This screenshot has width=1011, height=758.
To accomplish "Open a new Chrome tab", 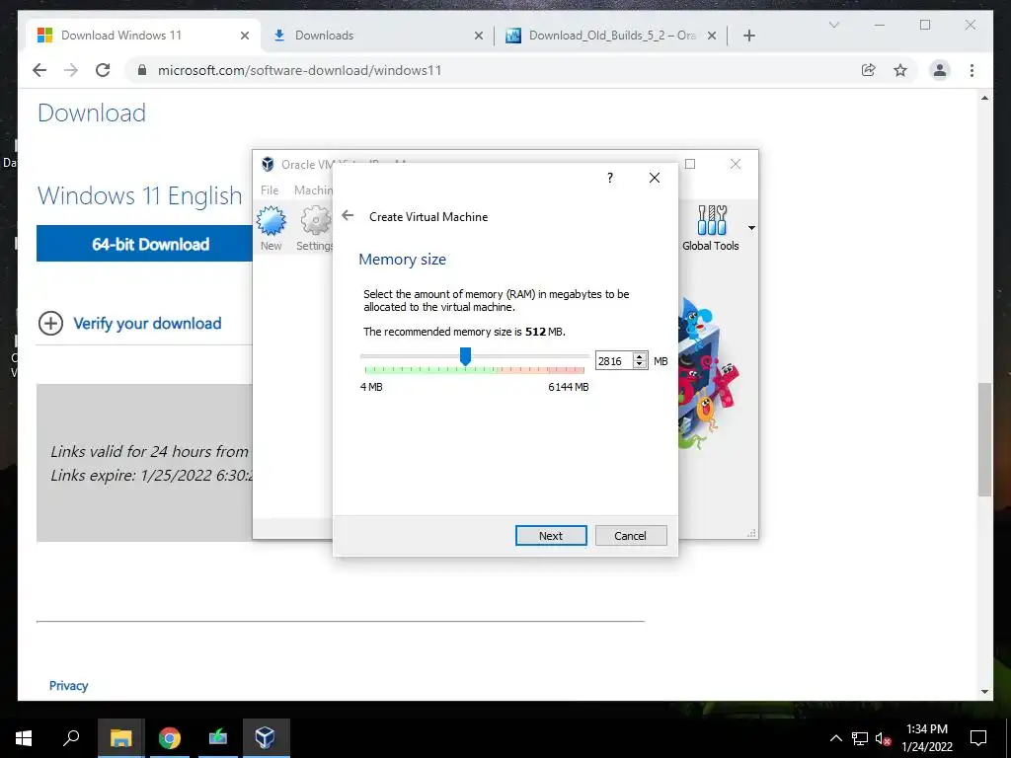I will tap(749, 37).
